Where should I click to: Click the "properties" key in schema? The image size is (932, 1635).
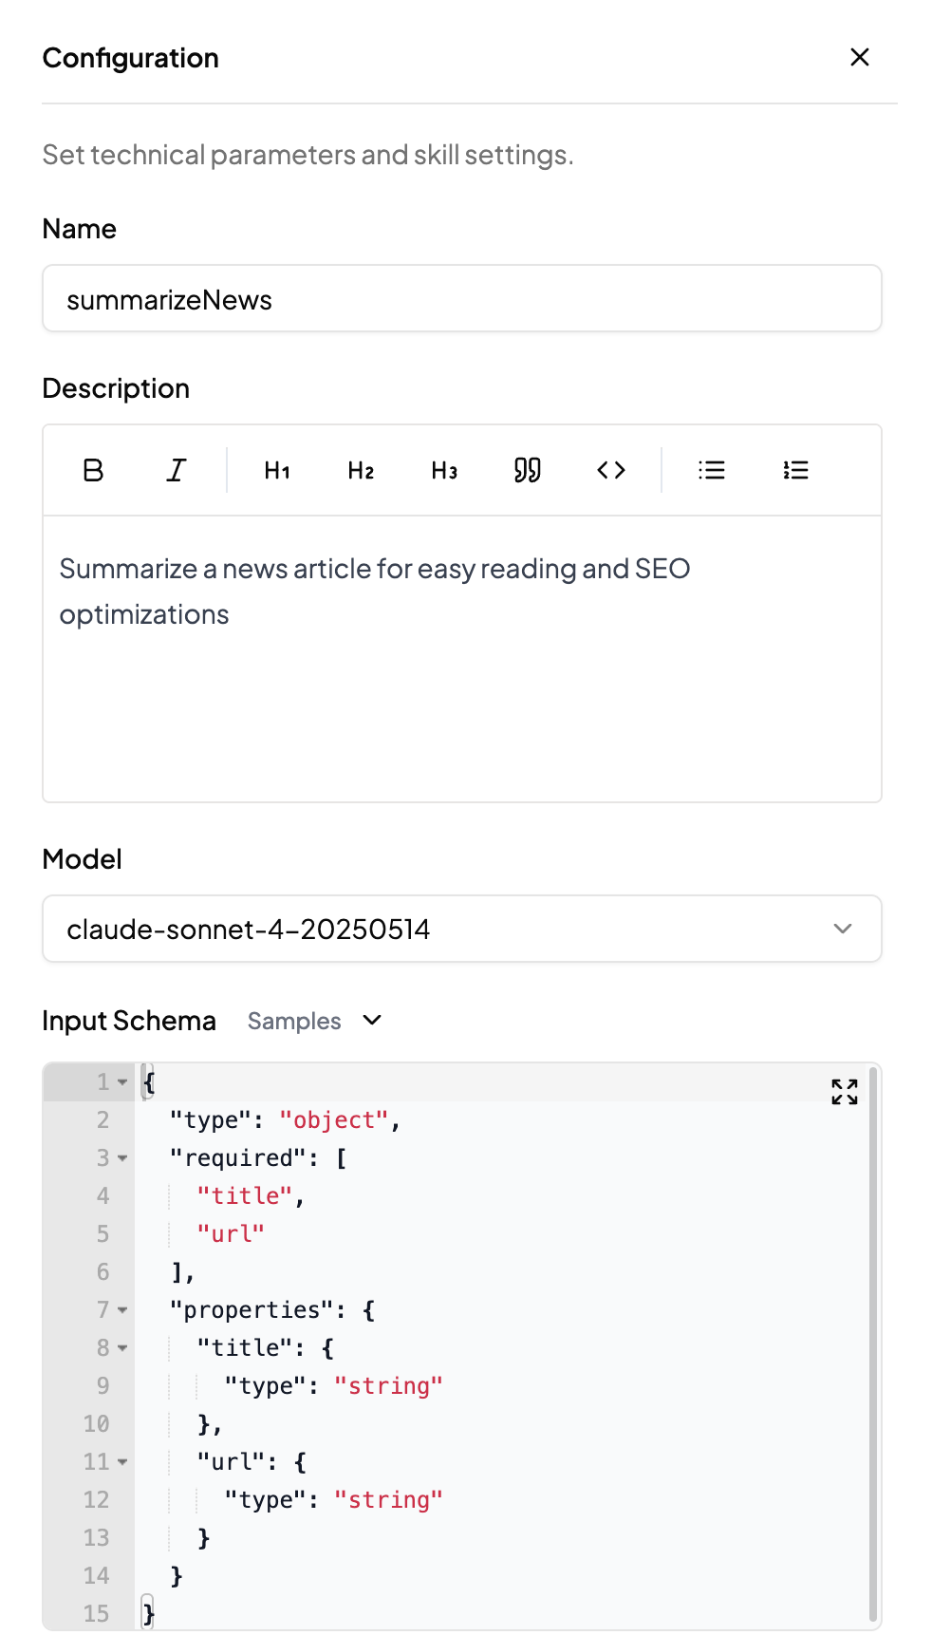252,1310
